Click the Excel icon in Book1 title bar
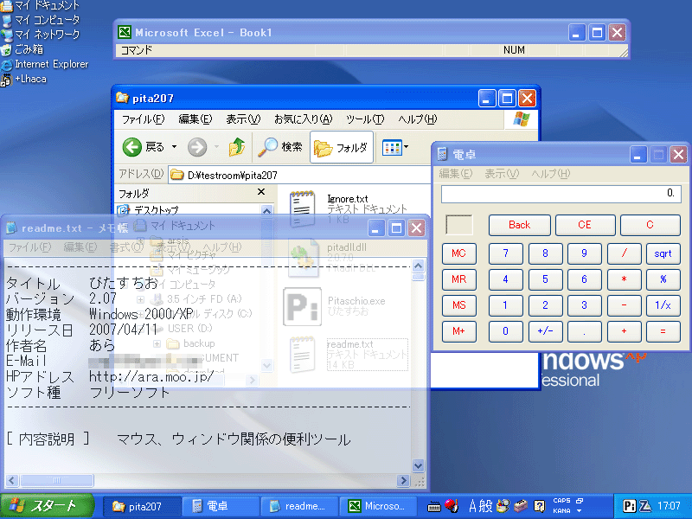The height and width of the screenshot is (519, 692). click(x=125, y=32)
